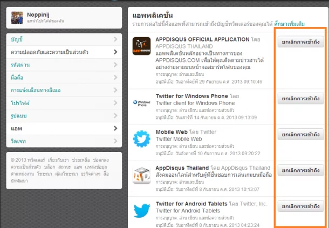Revoke access for Mobile Web
The image size is (329, 228).
[x=300, y=134]
